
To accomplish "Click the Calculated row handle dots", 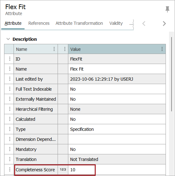I will pyautogui.click(x=10, y=119).
